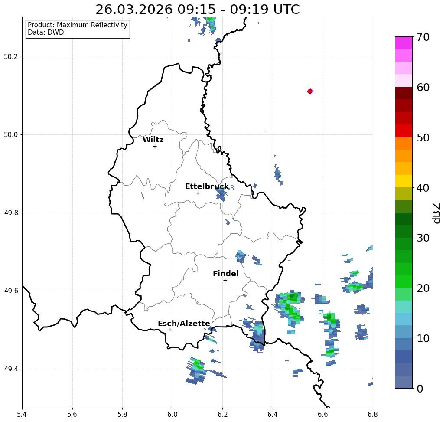The height and width of the screenshot is (422, 446).
Task: Click the Esch/Alzette city label
Action: [x=184, y=324]
